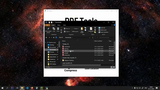Select the edited_combined PDF file

click(x=69, y=51)
